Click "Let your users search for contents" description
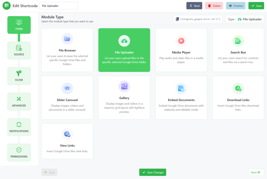The height and width of the screenshot is (179, 267). [238, 60]
